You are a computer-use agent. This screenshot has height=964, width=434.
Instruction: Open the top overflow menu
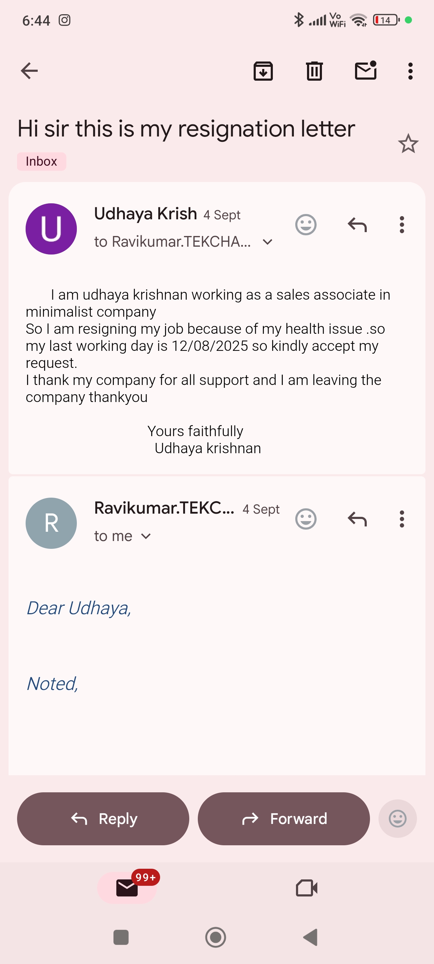coord(411,71)
